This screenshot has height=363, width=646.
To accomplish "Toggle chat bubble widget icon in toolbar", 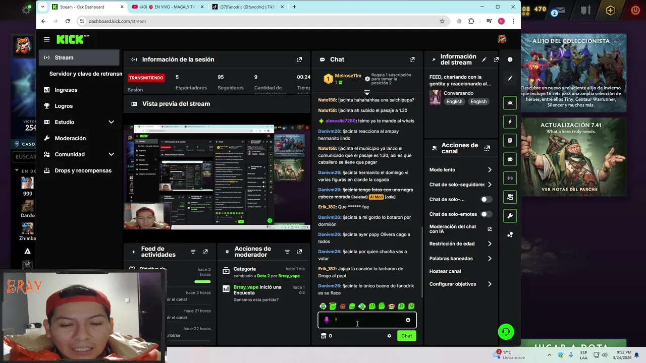I will (x=510, y=159).
